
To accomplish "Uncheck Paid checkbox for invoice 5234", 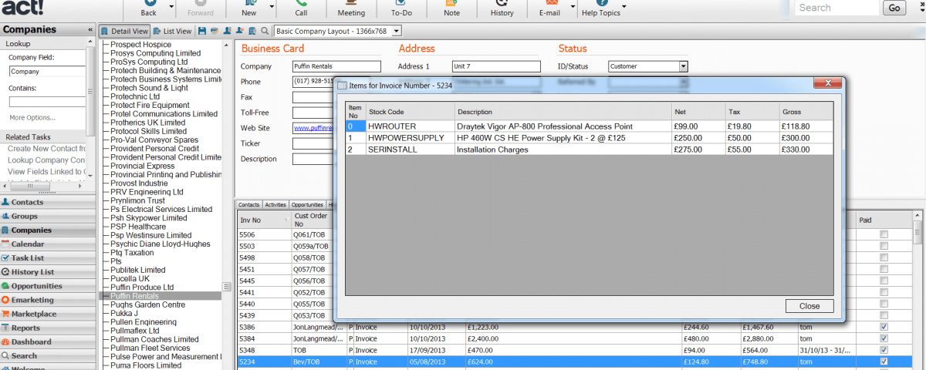I will [x=884, y=362].
